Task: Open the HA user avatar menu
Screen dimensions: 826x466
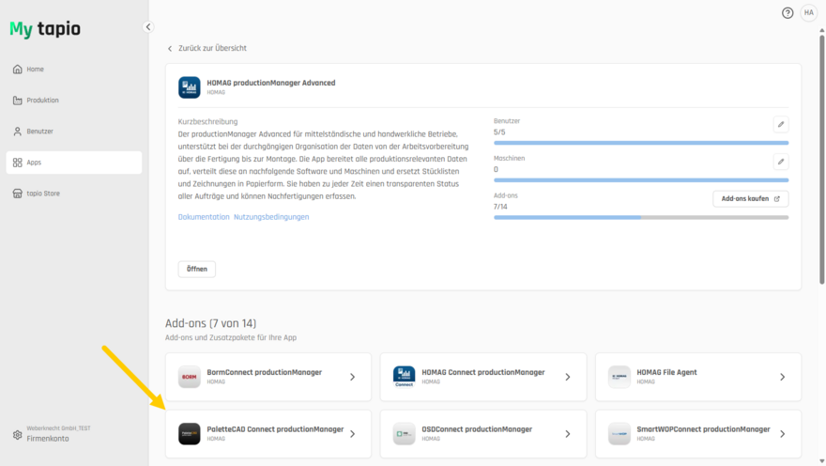Action: click(808, 12)
